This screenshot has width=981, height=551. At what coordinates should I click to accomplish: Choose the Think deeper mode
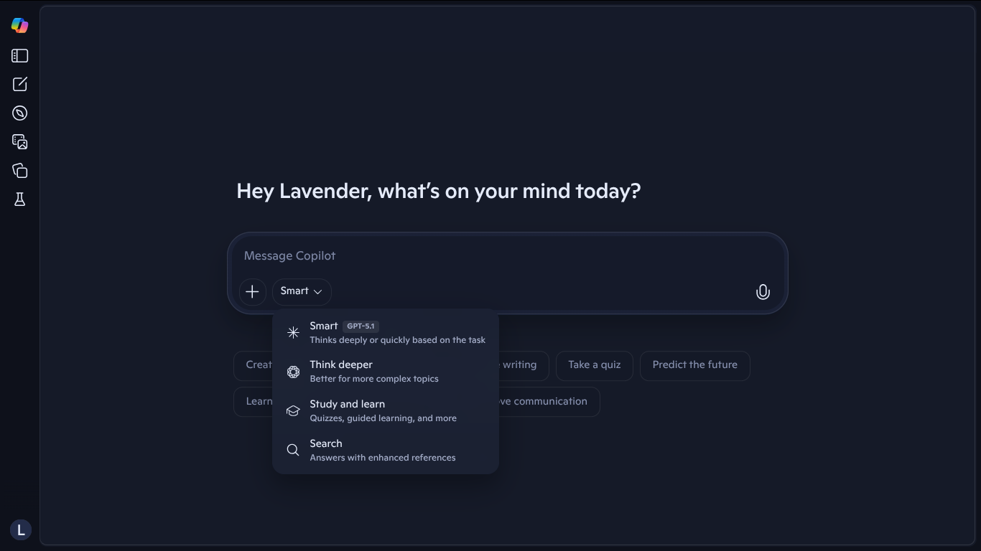[386, 372]
